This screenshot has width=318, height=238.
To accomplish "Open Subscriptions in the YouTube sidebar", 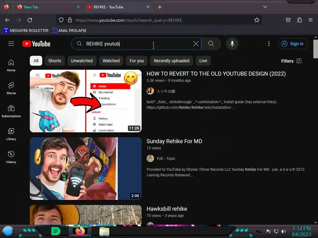I will (11, 111).
